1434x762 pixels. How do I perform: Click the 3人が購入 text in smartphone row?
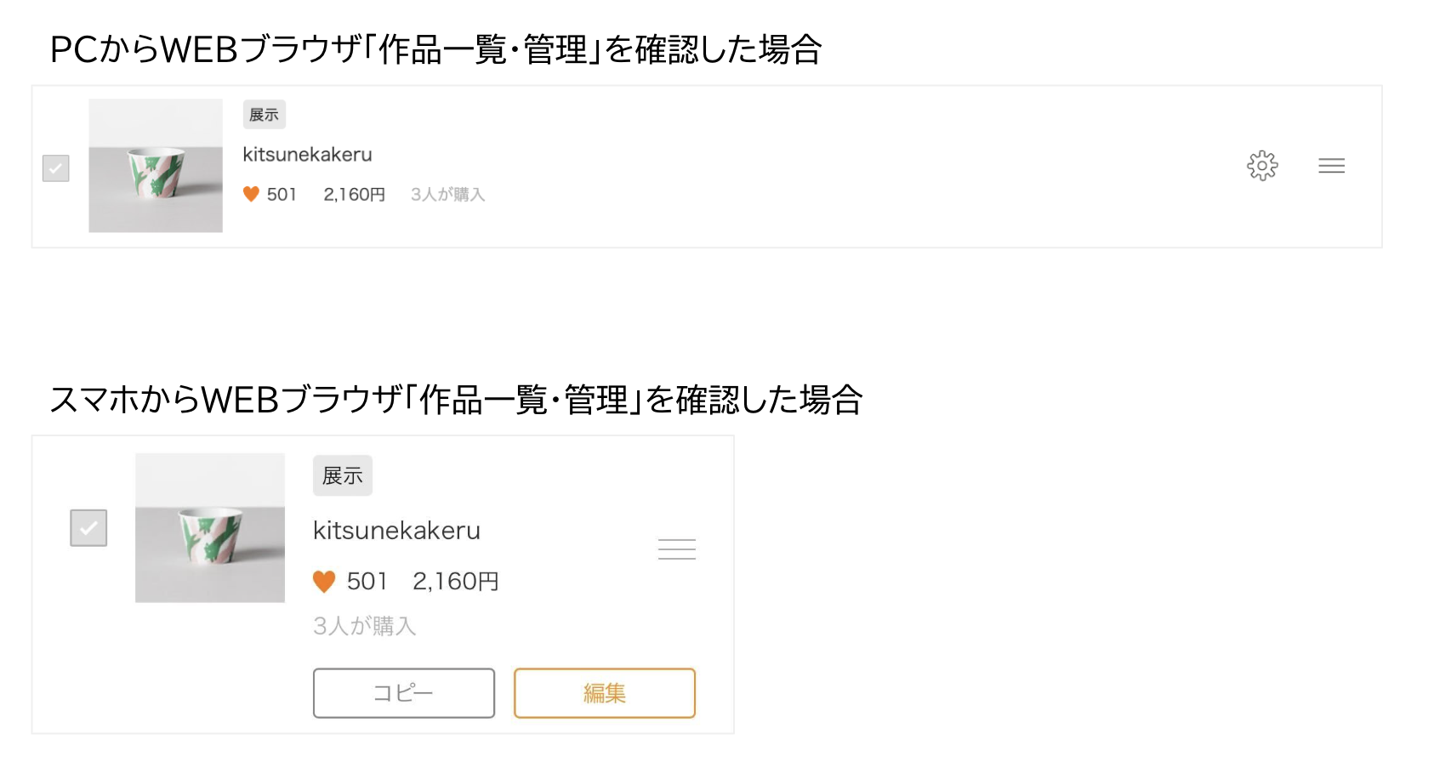(x=365, y=626)
